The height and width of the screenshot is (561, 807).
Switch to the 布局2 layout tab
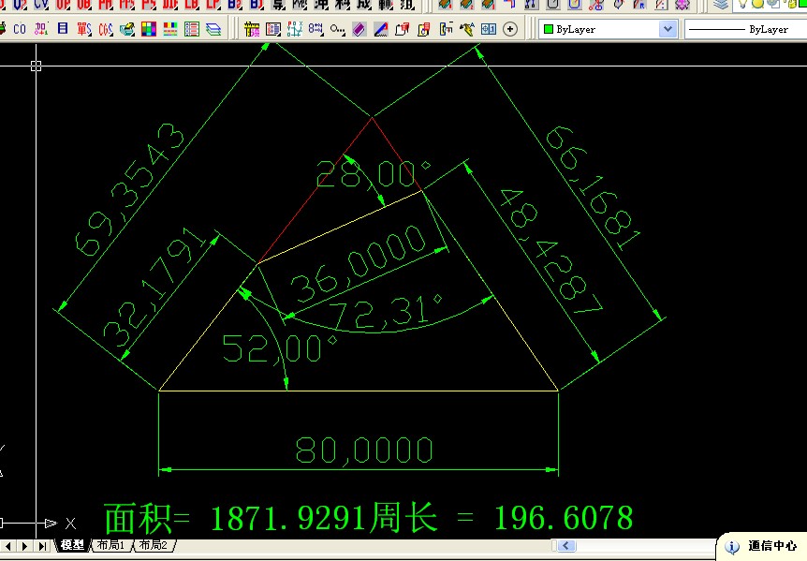click(x=154, y=545)
